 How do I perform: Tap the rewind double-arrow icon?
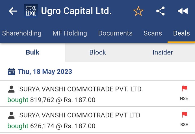tap(182, 11)
